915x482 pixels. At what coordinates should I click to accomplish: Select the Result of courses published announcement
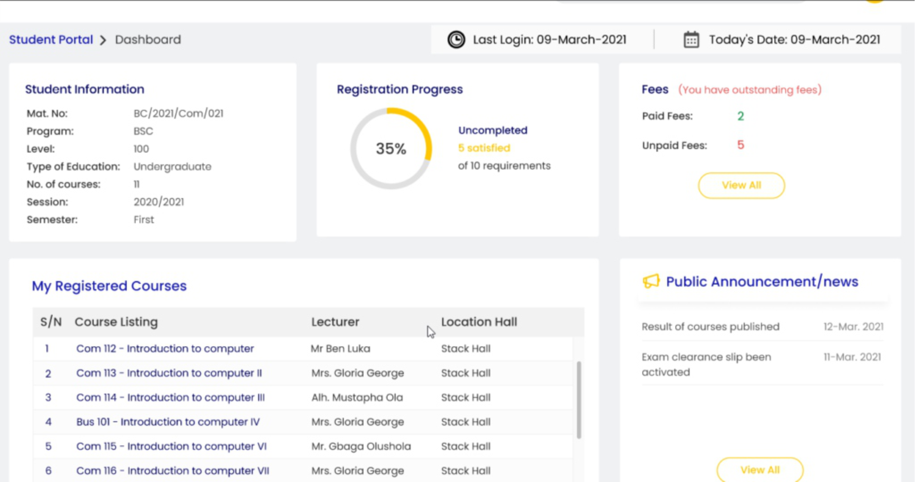click(x=710, y=326)
